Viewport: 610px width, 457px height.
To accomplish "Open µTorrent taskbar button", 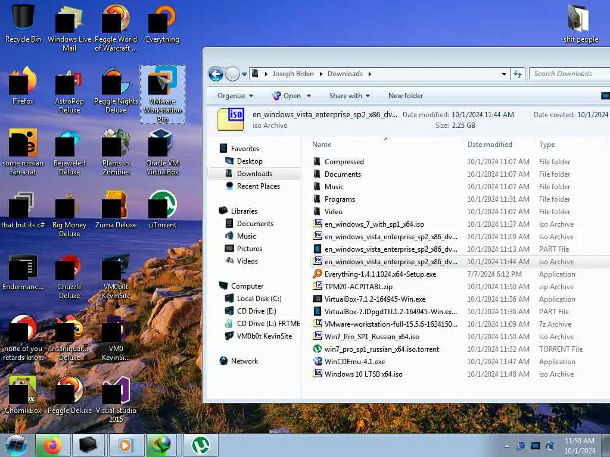I will tap(201, 445).
